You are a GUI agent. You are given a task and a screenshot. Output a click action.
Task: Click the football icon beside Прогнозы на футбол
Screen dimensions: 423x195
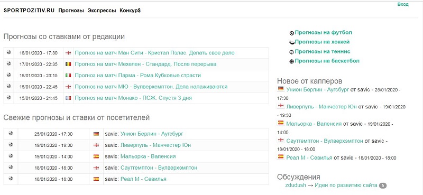coord(292,33)
